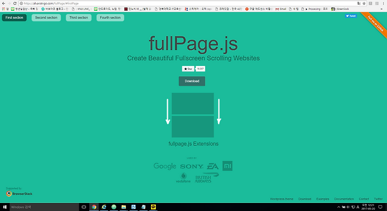Open the Fork me on GitHub ribbon
The image size is (387, 211).
point(375,24)
